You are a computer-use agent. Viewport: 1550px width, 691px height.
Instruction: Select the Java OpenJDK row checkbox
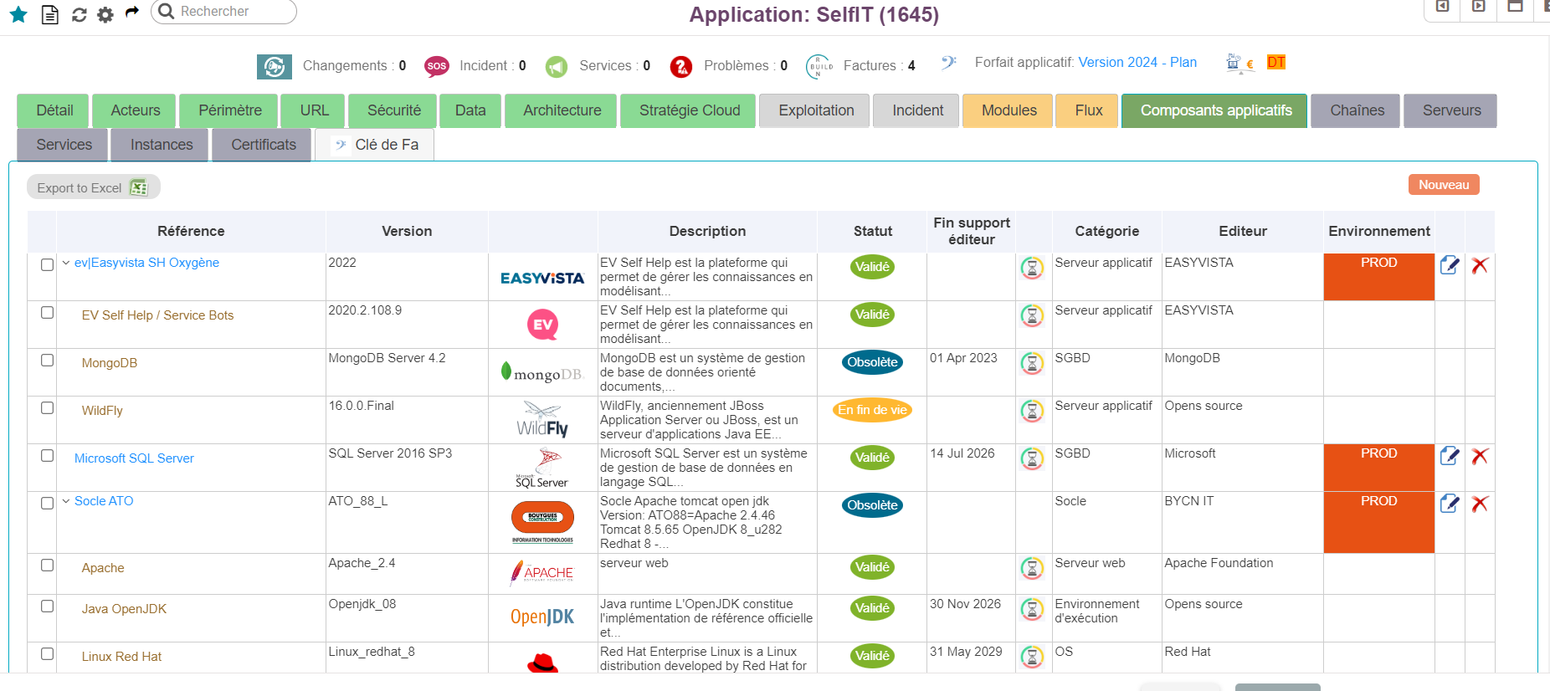(48, 607)
